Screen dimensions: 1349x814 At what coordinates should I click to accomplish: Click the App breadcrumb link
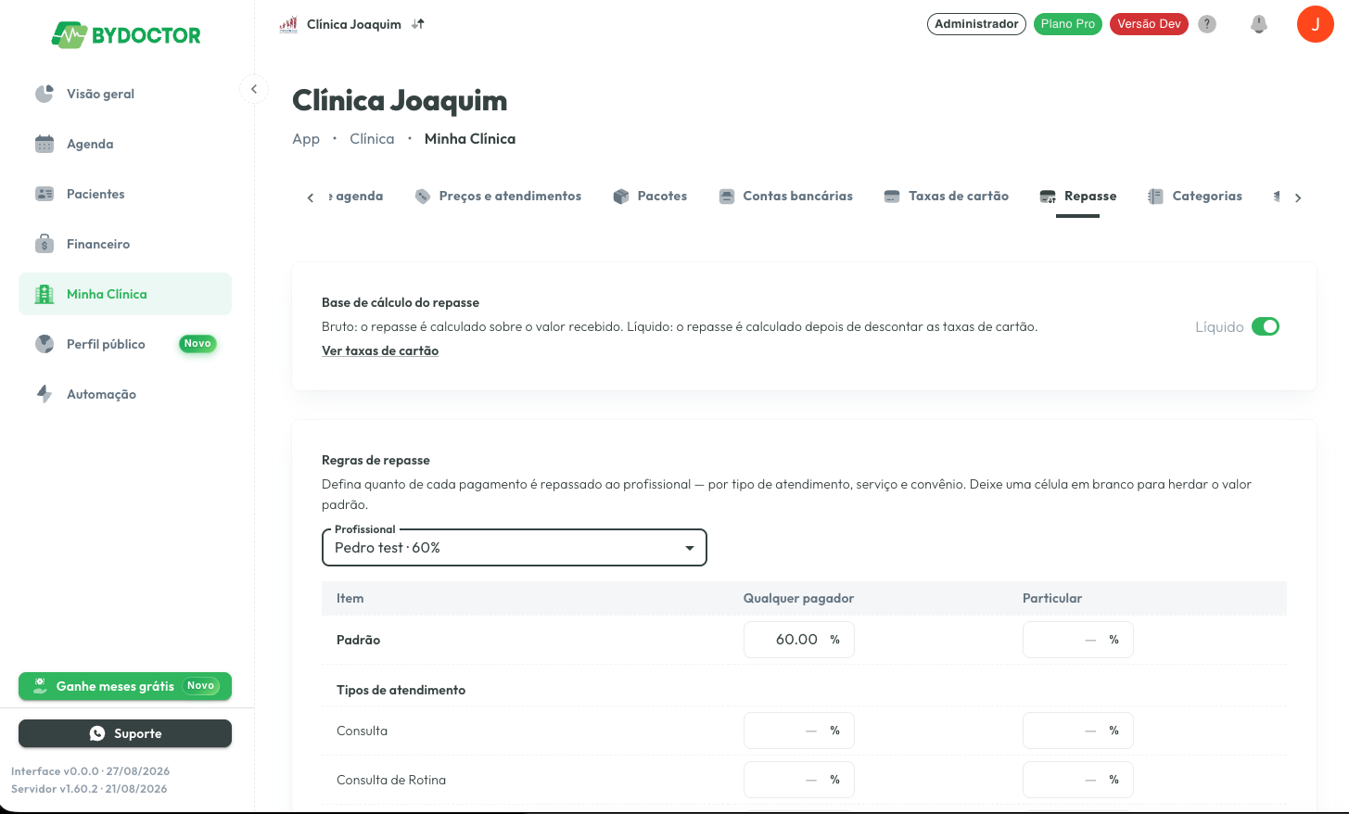tap(306, 139)
